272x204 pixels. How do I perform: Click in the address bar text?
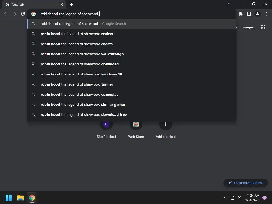[69, 14]
